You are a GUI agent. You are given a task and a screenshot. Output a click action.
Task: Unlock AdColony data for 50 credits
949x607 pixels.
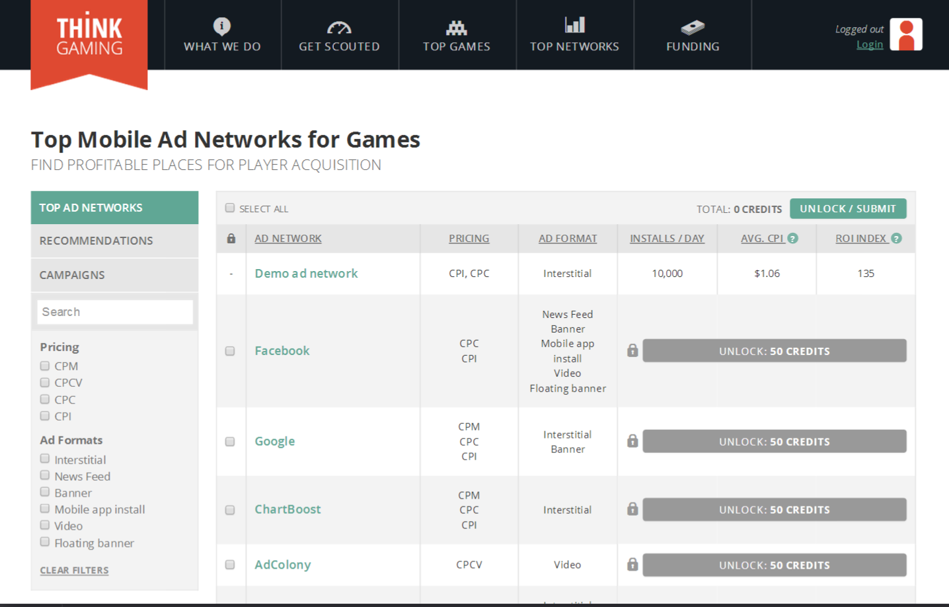775,565
